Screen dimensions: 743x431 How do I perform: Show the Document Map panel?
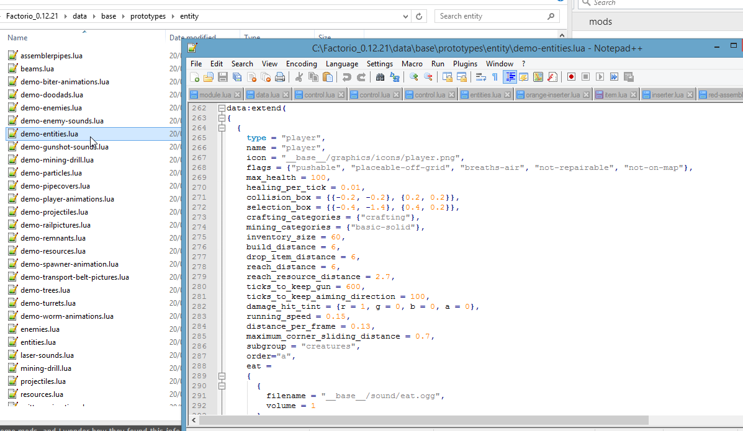click(538, 77)
